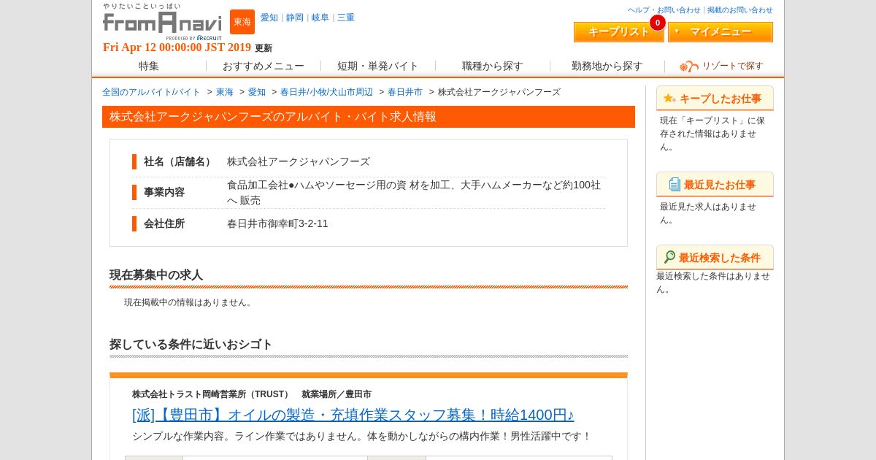
Task: Open the 愛知 area link in header
Action: (x=269, y=18)
